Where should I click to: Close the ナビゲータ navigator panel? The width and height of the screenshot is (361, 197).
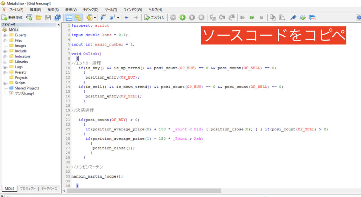[59, 24]
